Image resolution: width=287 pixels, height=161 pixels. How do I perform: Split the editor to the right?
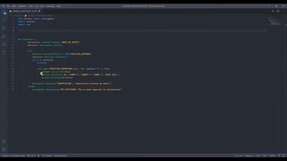point(278,11)
